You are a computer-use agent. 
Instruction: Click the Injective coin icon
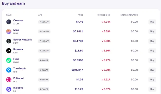(x=9, y=89)
